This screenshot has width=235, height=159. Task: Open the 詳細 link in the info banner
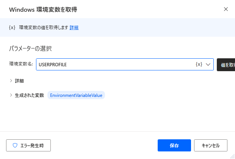pyautogui.click(x=74, y=28)
